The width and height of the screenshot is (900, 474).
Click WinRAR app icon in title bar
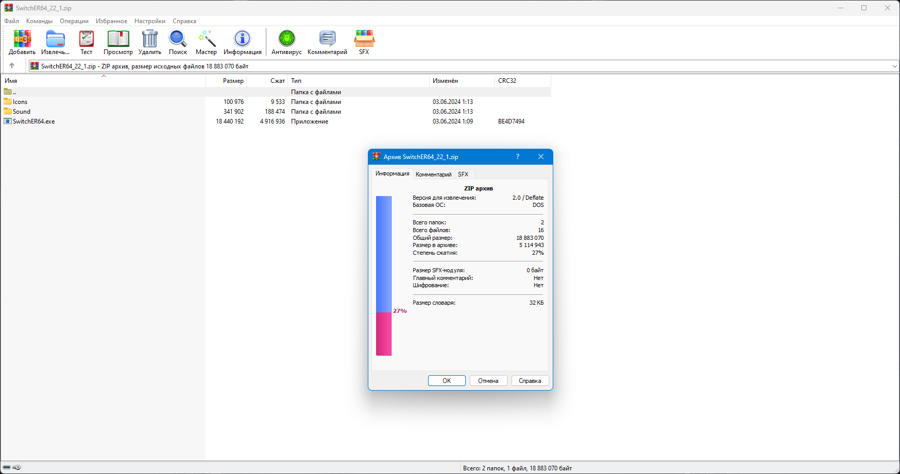[x=9, y=8]
